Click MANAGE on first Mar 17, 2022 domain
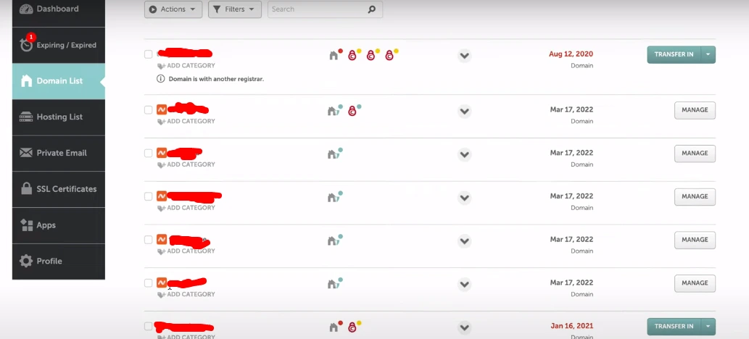Viewport: 749px width, 339px height. [x=695, y=110]
